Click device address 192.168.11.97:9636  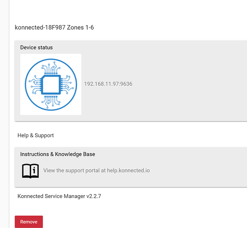[x=108, y=84]
